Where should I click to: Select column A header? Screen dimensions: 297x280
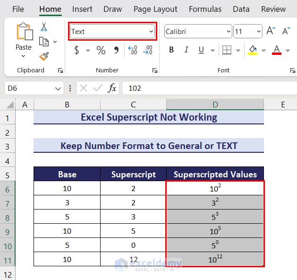tap(25, 105)
